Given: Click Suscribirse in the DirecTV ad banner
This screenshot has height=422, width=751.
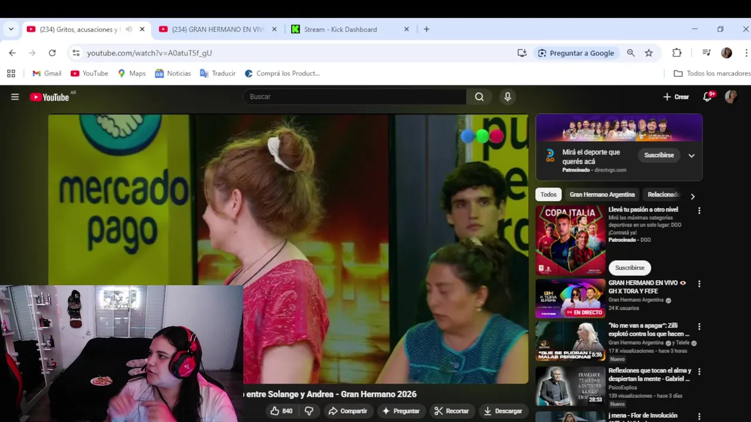Looking at the screenshot, I should [x=659, y=155].
